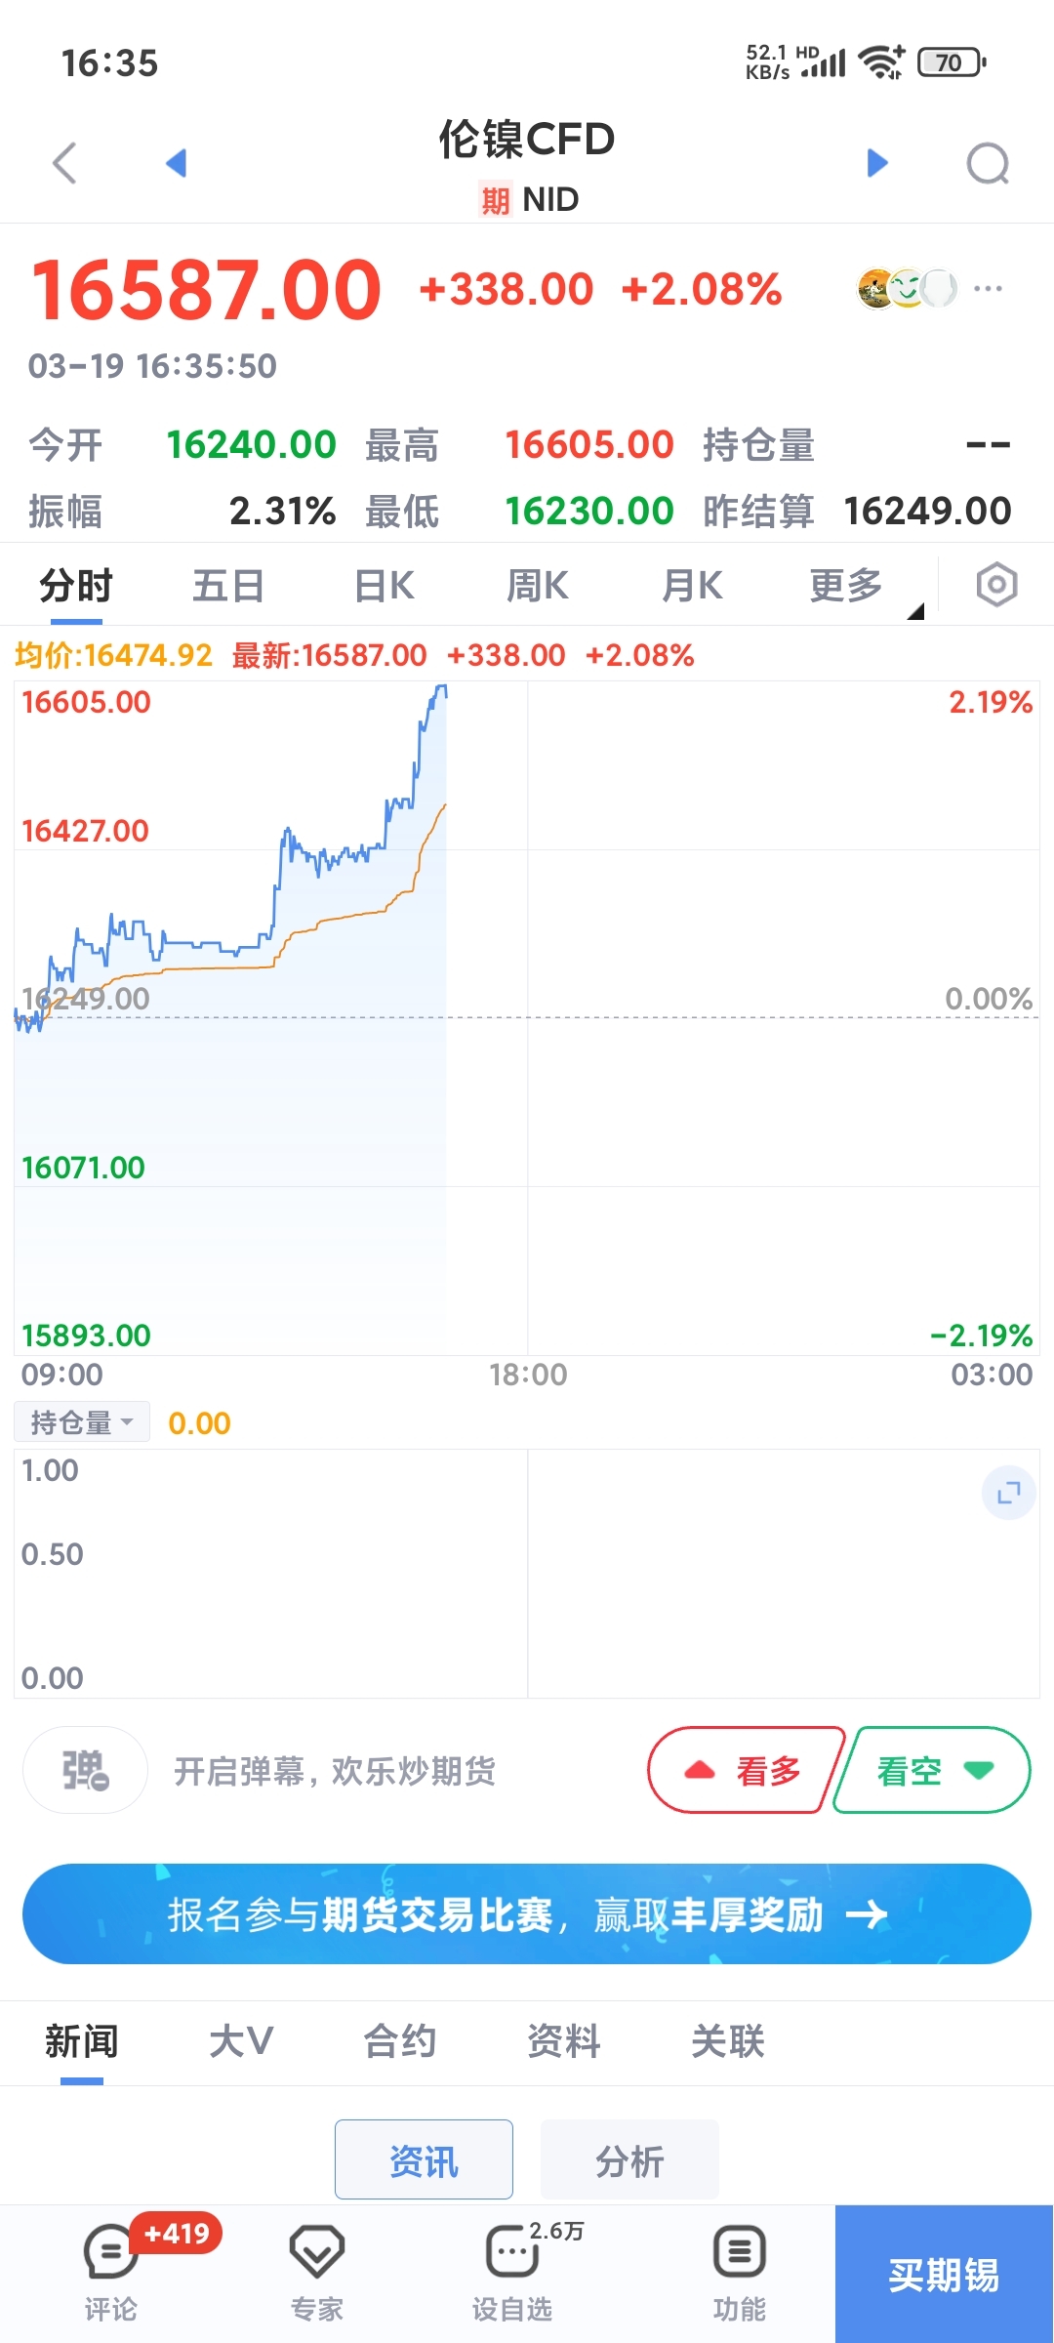Tap the futures trading competition banner
The image size is (1054, 2343).
(527, 1914)
